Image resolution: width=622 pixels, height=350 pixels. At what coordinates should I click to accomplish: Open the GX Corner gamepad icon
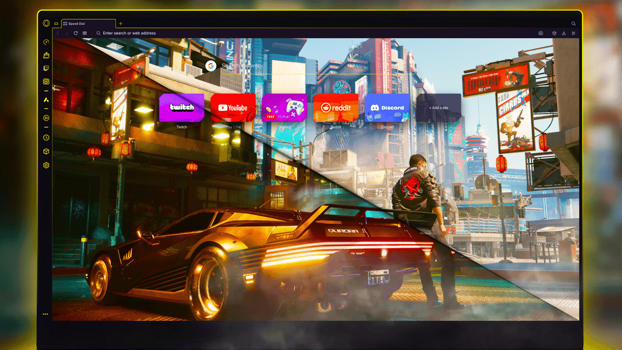[56, 23]
